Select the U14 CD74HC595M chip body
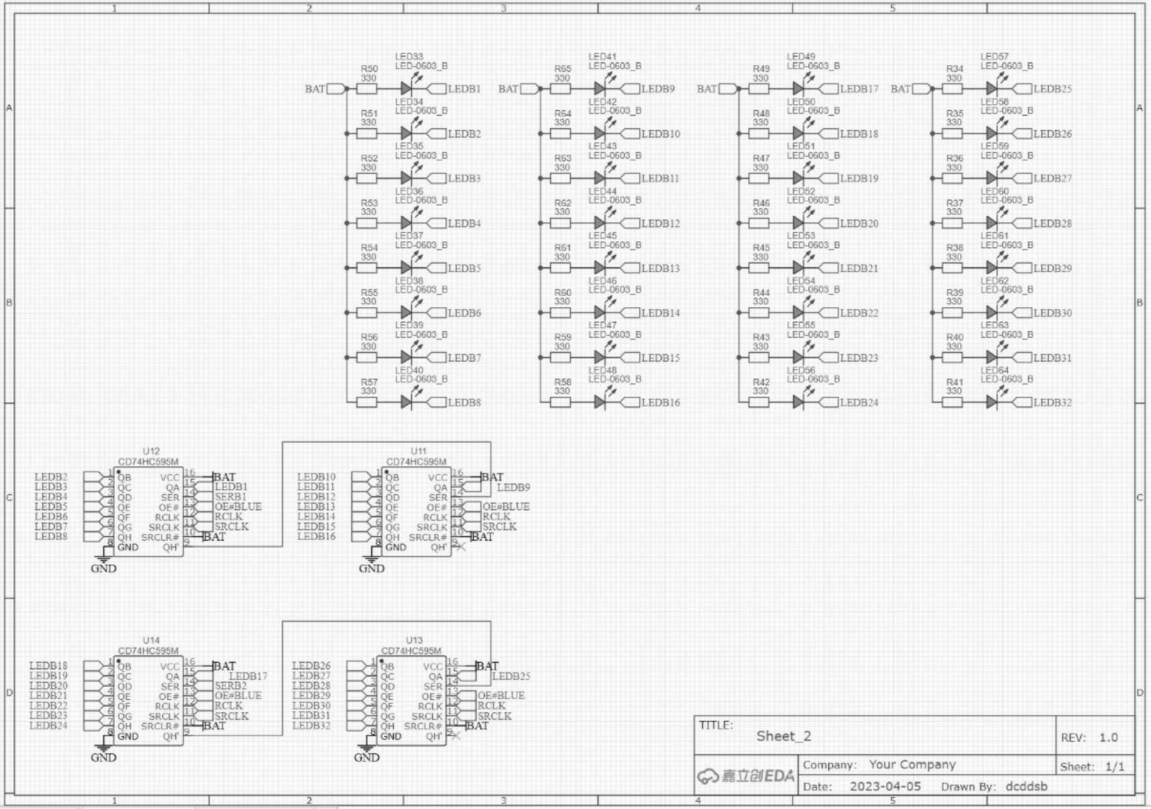Screen dimensions: 1151x809 [148, 701]
